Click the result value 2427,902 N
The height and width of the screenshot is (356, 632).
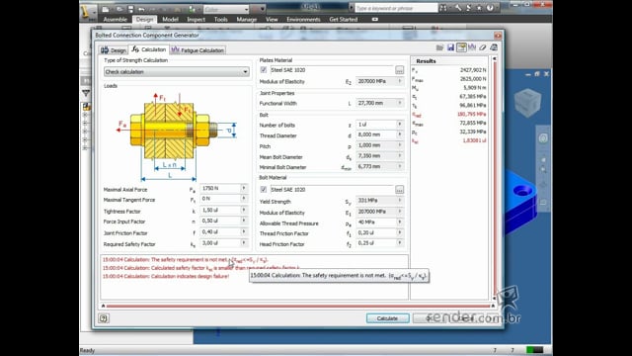click(473, 70)
